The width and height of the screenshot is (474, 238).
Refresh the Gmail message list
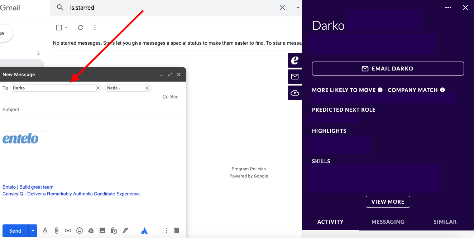click(81, 28)
